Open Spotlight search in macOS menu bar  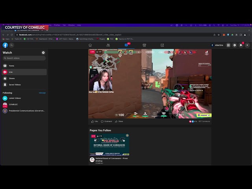coord(214,25)
